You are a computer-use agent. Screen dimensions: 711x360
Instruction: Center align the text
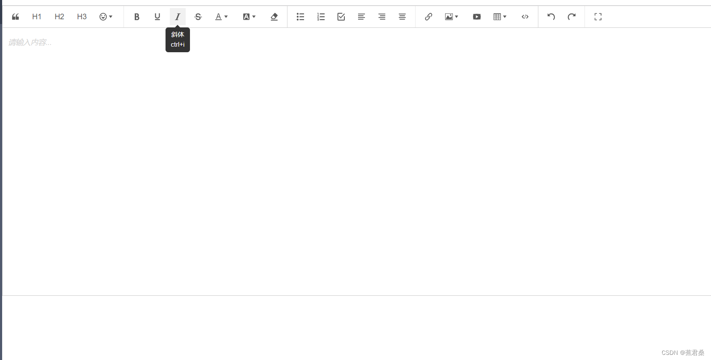[402, 17]
